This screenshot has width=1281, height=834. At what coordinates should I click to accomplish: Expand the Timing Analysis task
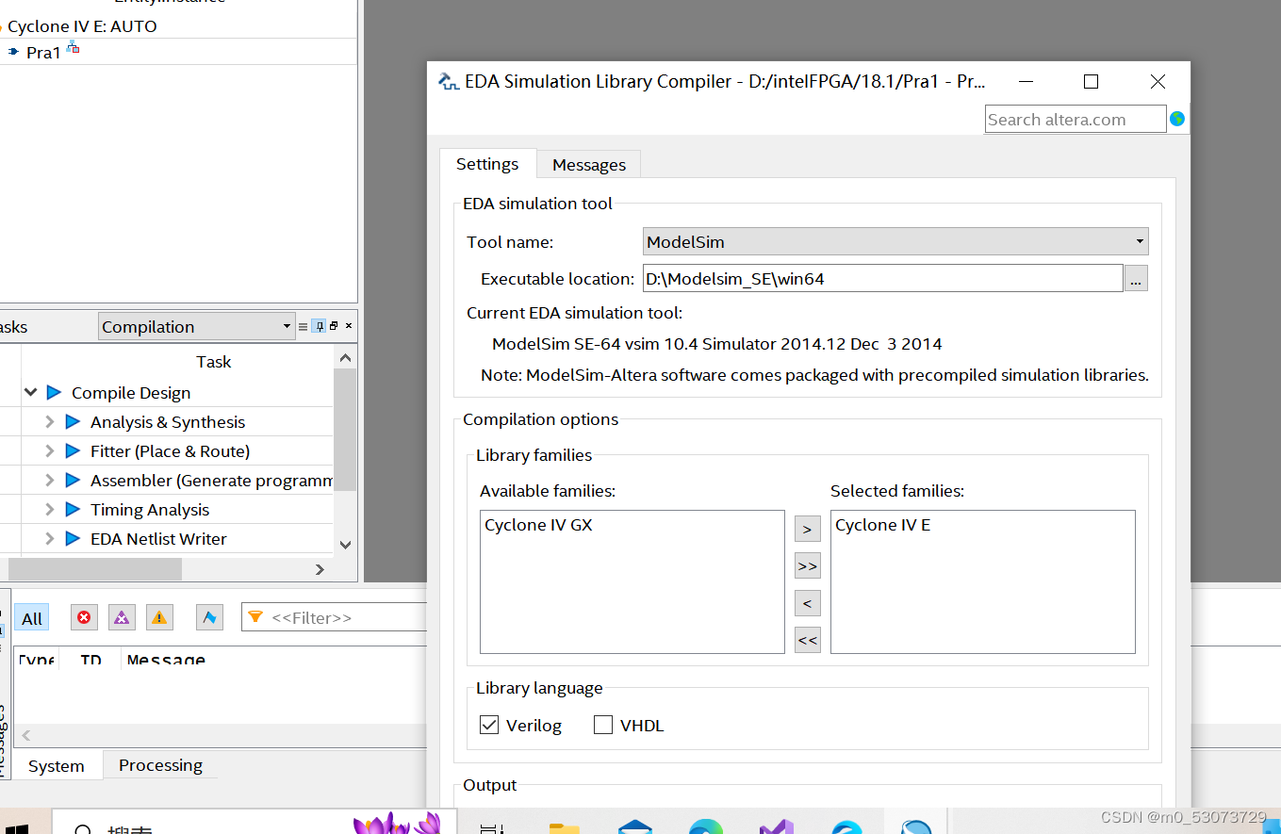point(50,510)
